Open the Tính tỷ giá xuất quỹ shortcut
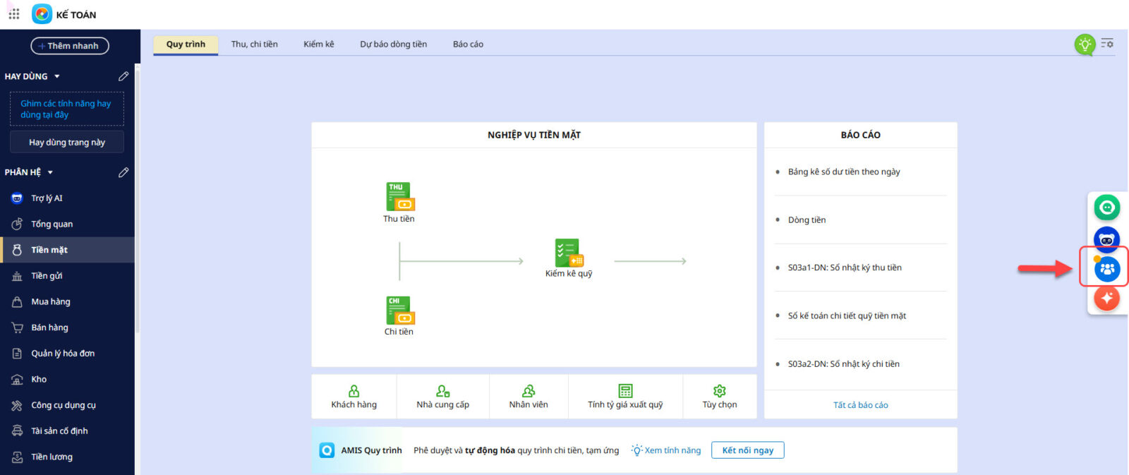Image resolution: width=1129 pixels, height=475 pixels. (x=625, y=397)
